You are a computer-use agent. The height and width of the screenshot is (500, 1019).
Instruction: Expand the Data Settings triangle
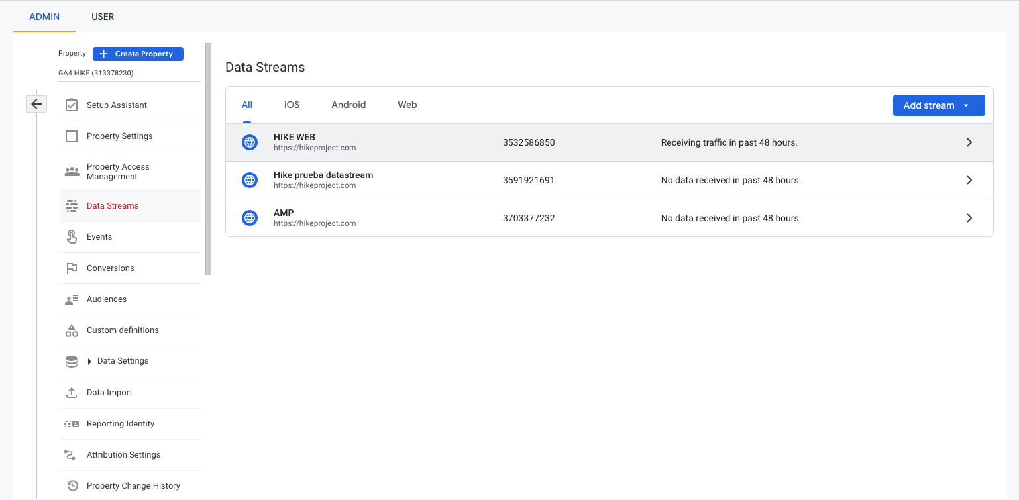tap(89, 362)
